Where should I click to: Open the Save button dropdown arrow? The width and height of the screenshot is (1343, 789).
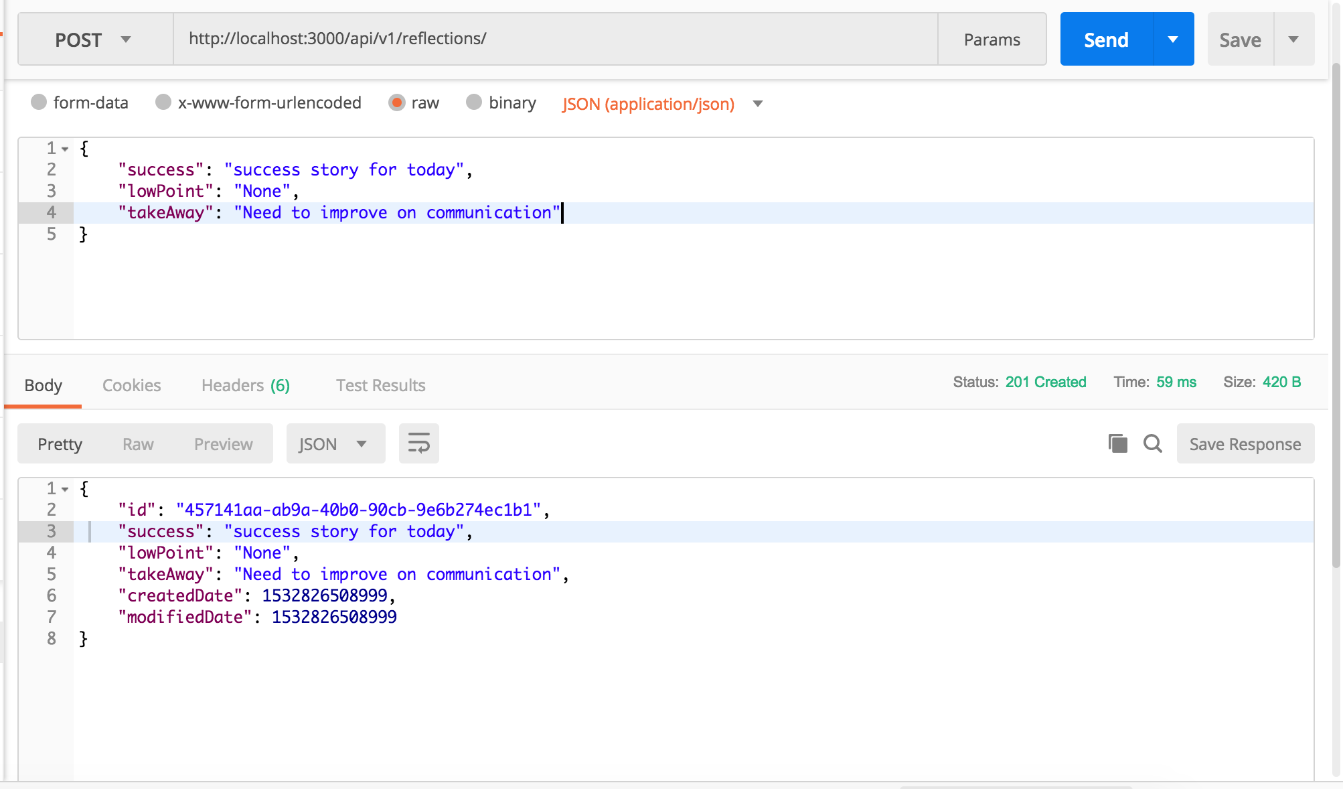(1293, 40)
